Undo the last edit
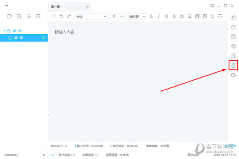The width and height of the screenshot is (239, 159). [61, 16]
